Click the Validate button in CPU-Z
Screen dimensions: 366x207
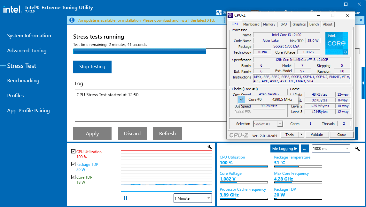click(317, 135)
